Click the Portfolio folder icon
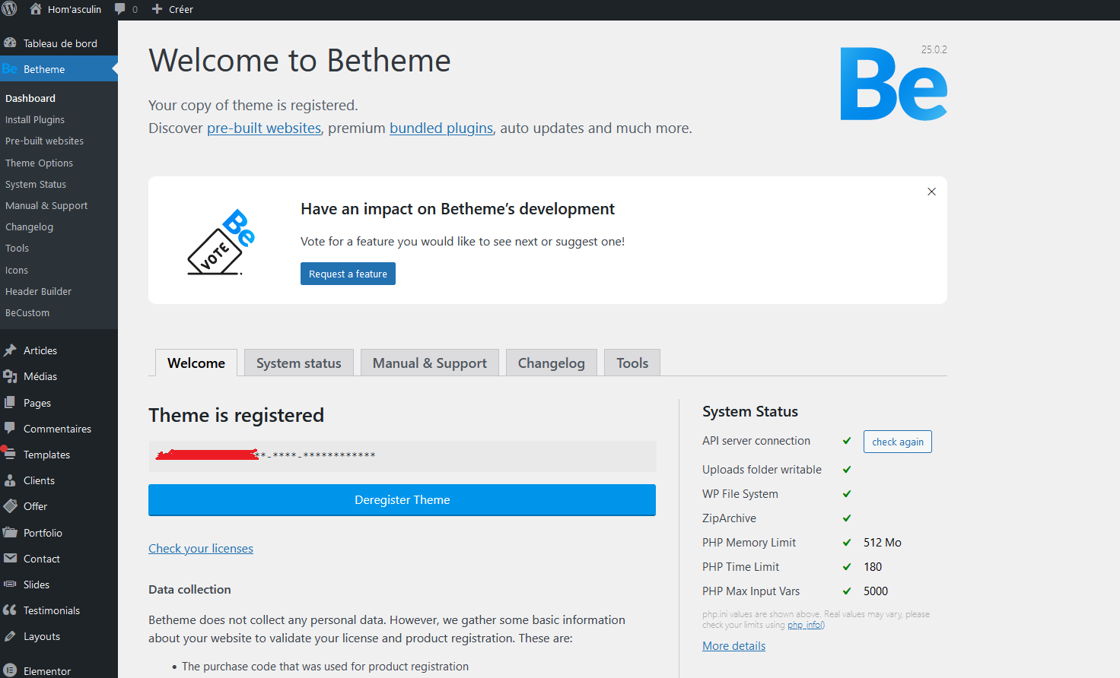 pos(10,532)
